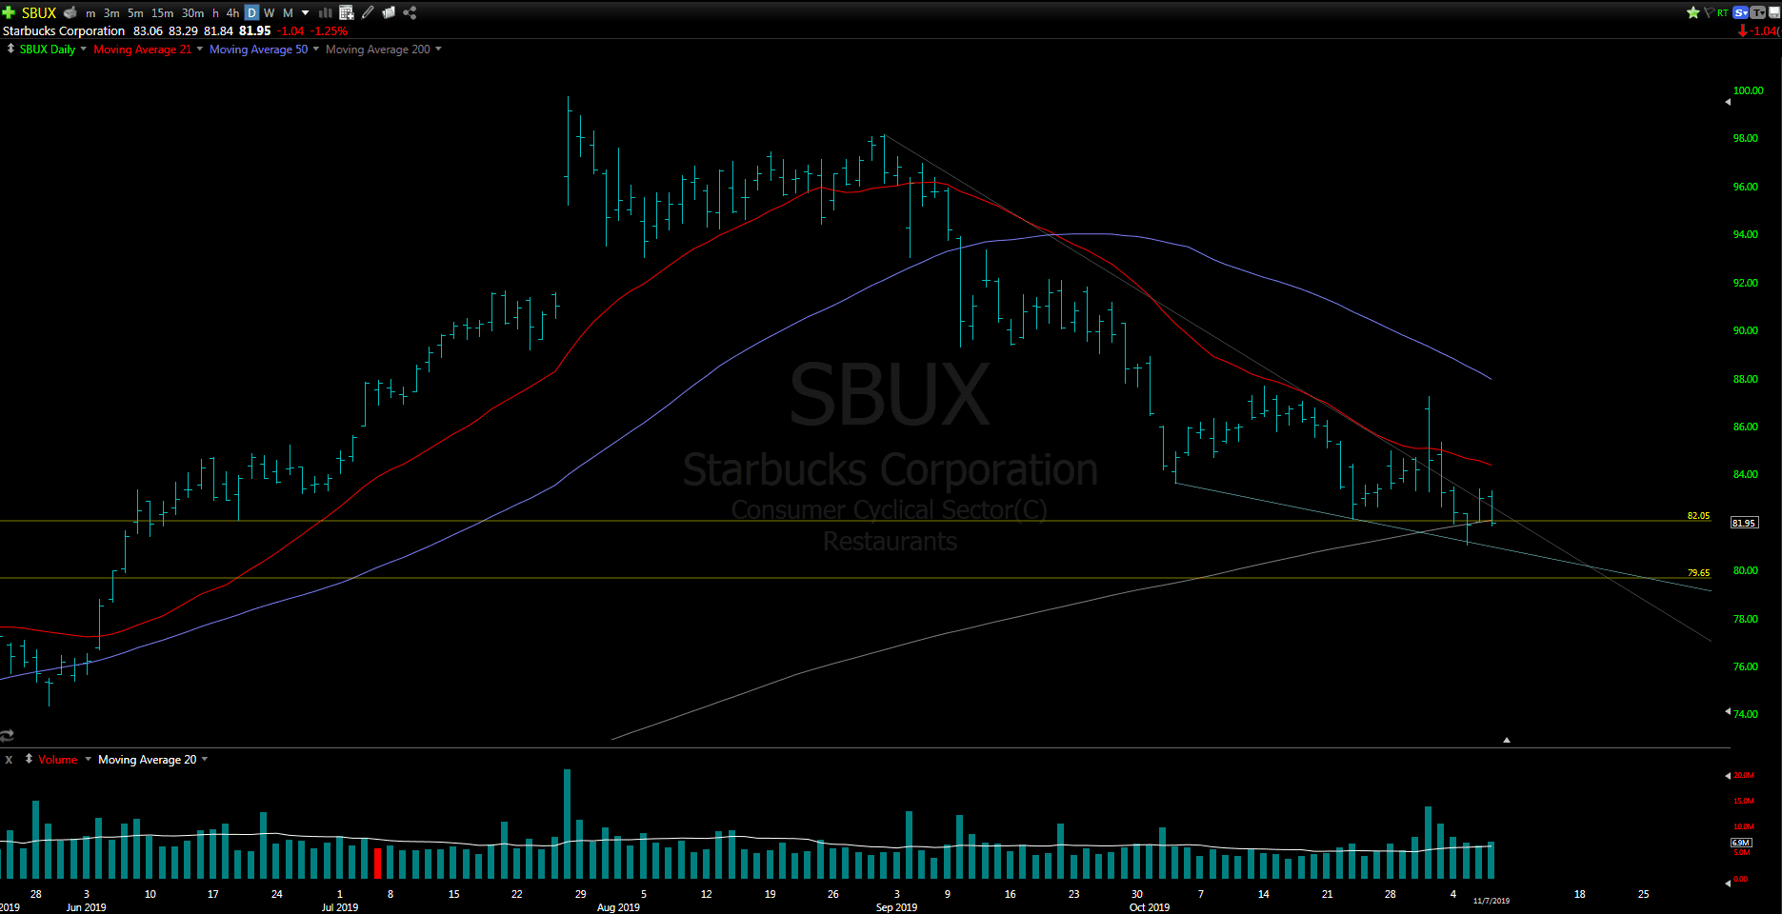Open the cash register trade ticket icon
The width and height of the screenshot is (1782, 914).
(70, 12)
